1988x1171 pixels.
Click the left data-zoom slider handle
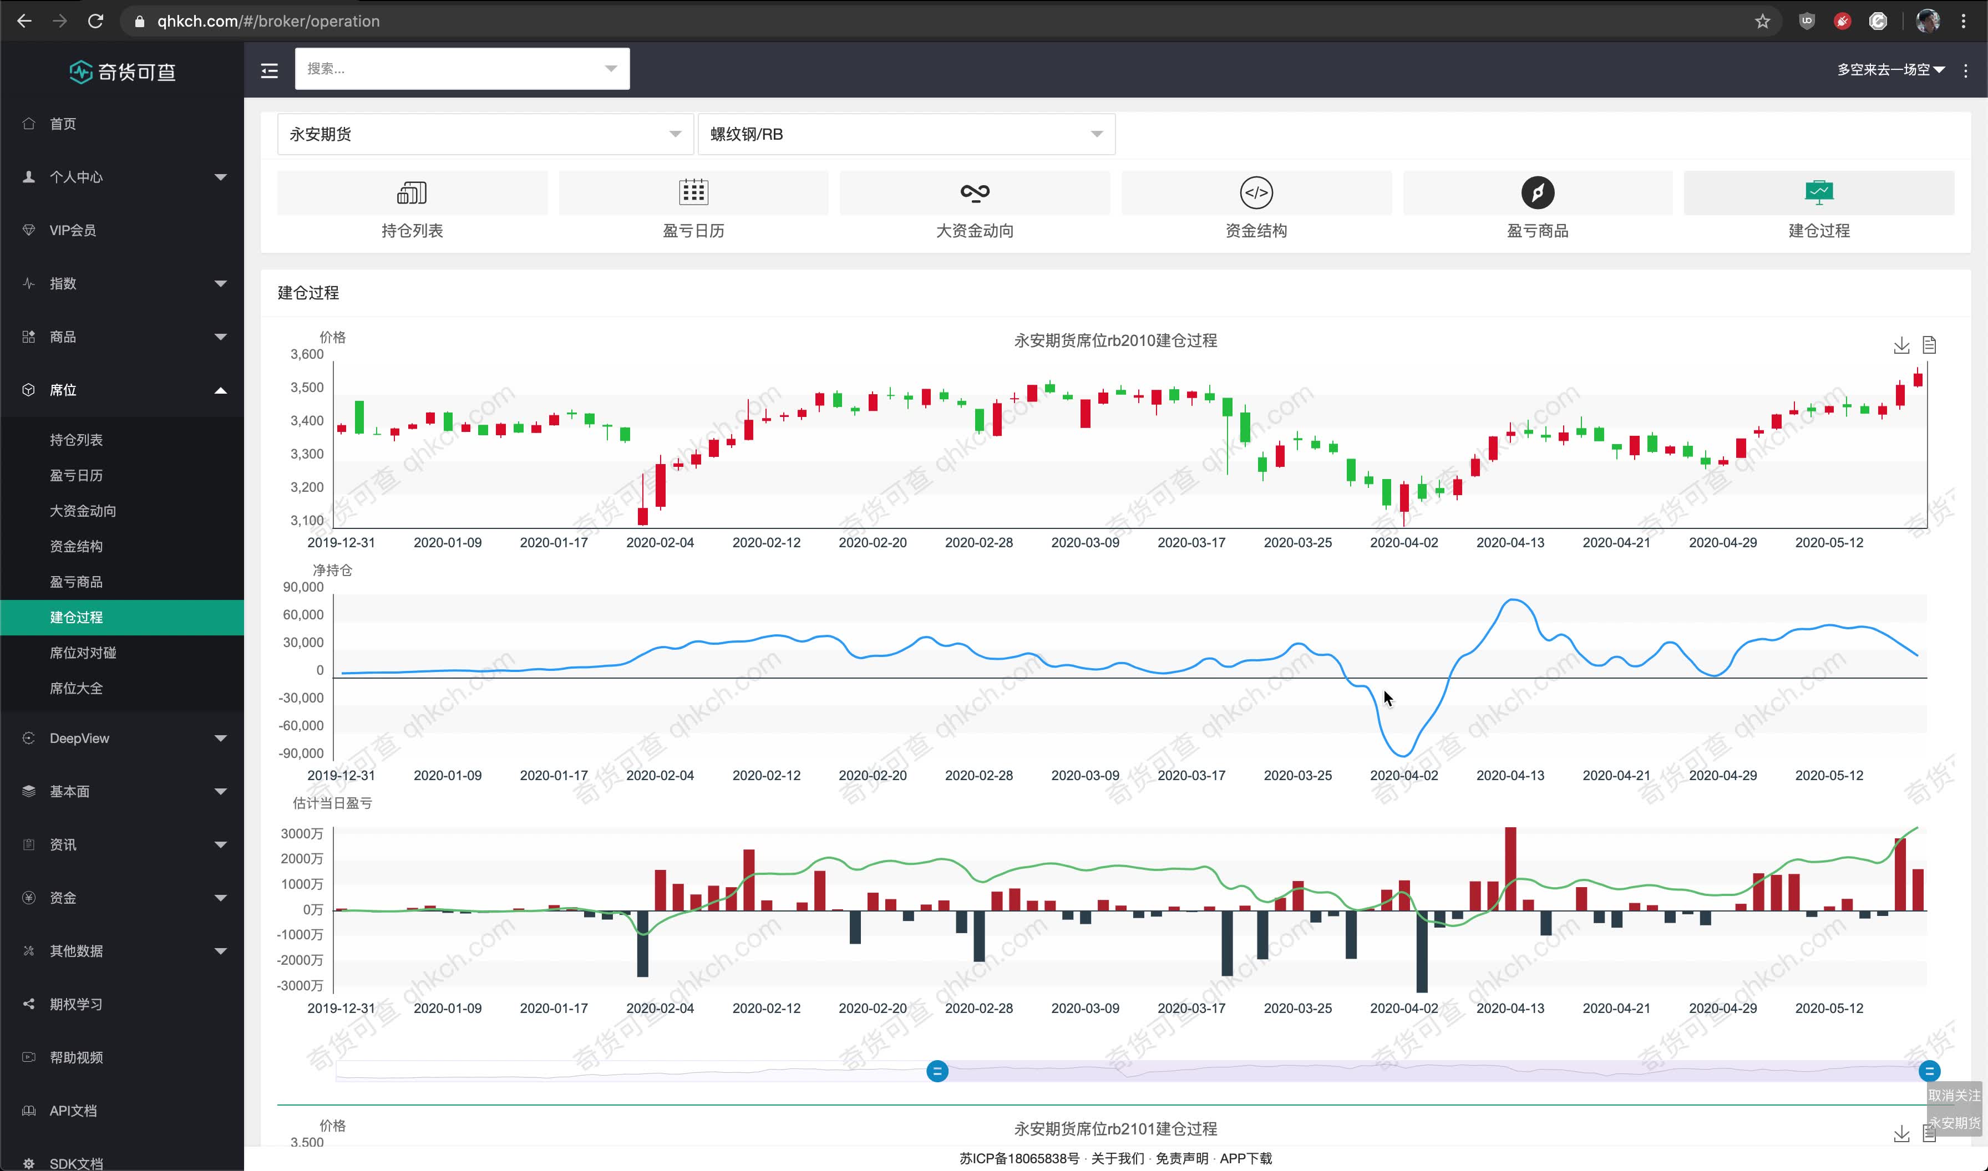[x=937, y=1071]
